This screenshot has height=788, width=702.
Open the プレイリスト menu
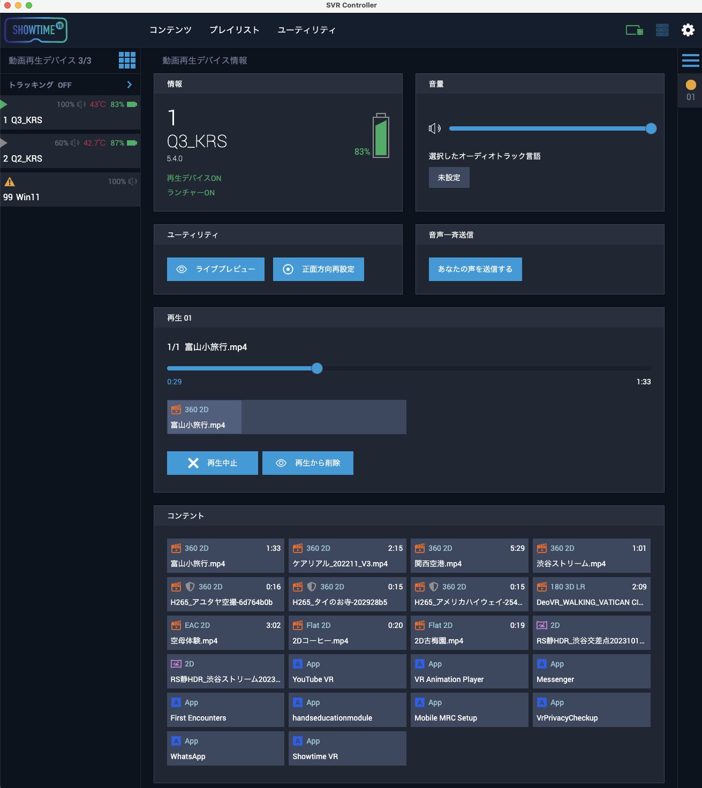235,30
